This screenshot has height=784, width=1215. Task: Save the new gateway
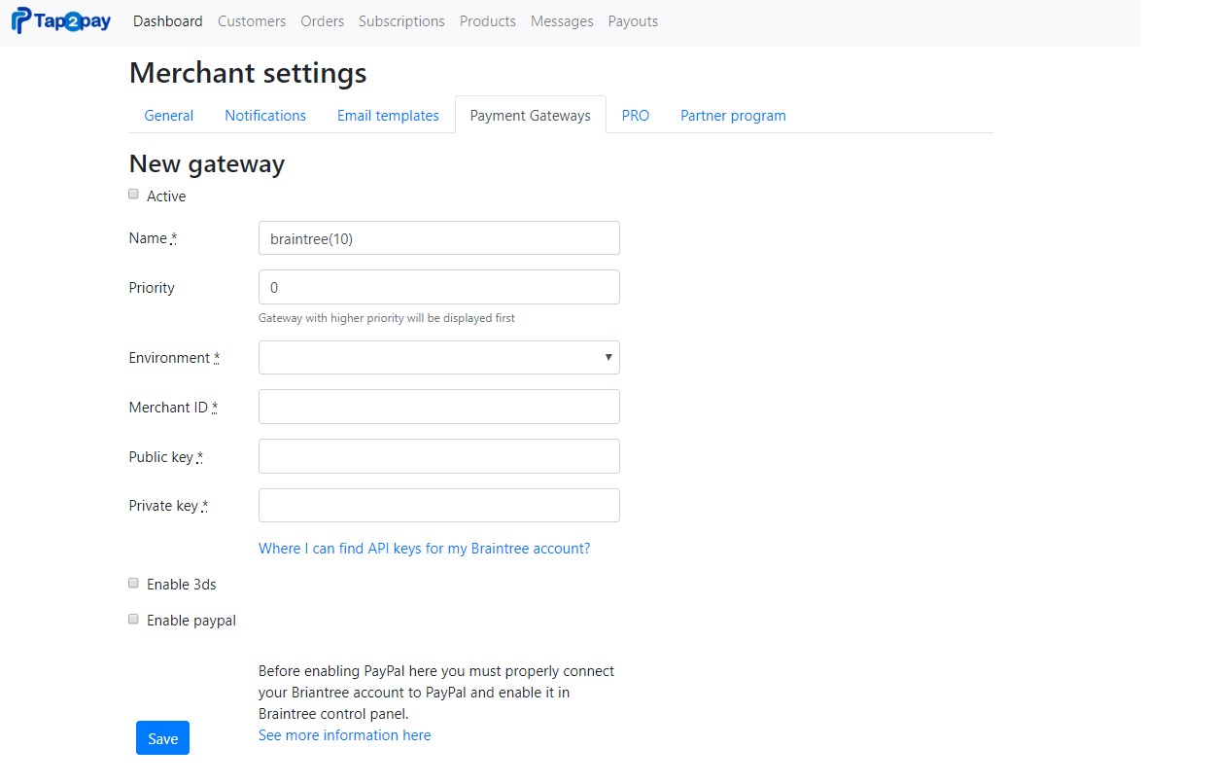(x=162, y=738)
